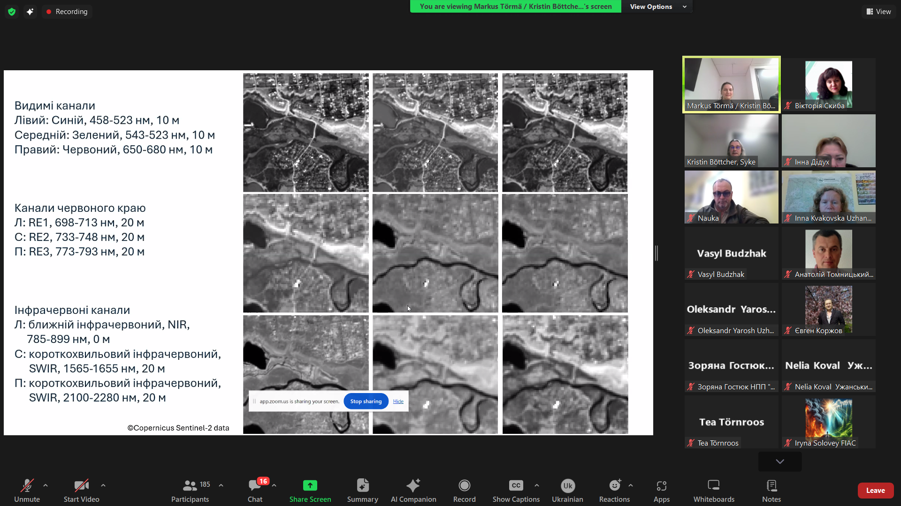Viewport: 901px width, 506px height.
Task: Open the Participants panel
Action: (x=190, y=490)
